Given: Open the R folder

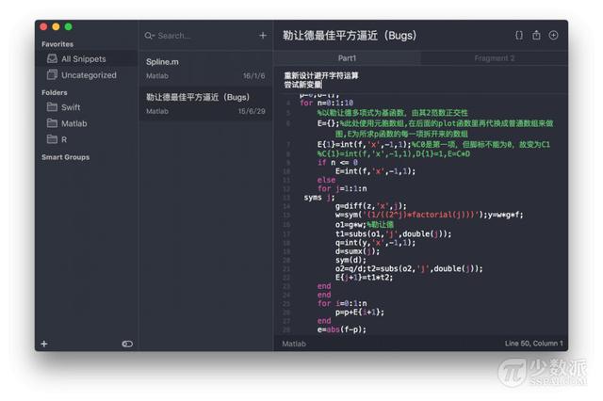Looking at the screenshot, I should 64,139.
